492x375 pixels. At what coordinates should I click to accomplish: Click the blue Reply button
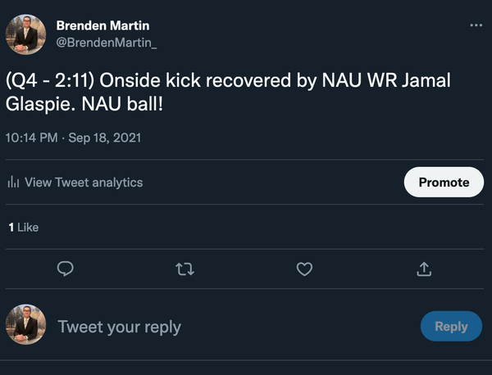451,326
